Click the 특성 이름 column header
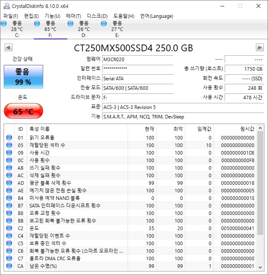Screen dimensions: 268x275 pos(77,129)
